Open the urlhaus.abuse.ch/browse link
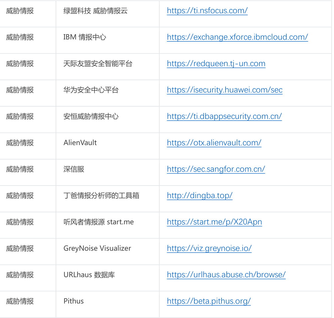 pyautogui.click(x=226, y=275)
